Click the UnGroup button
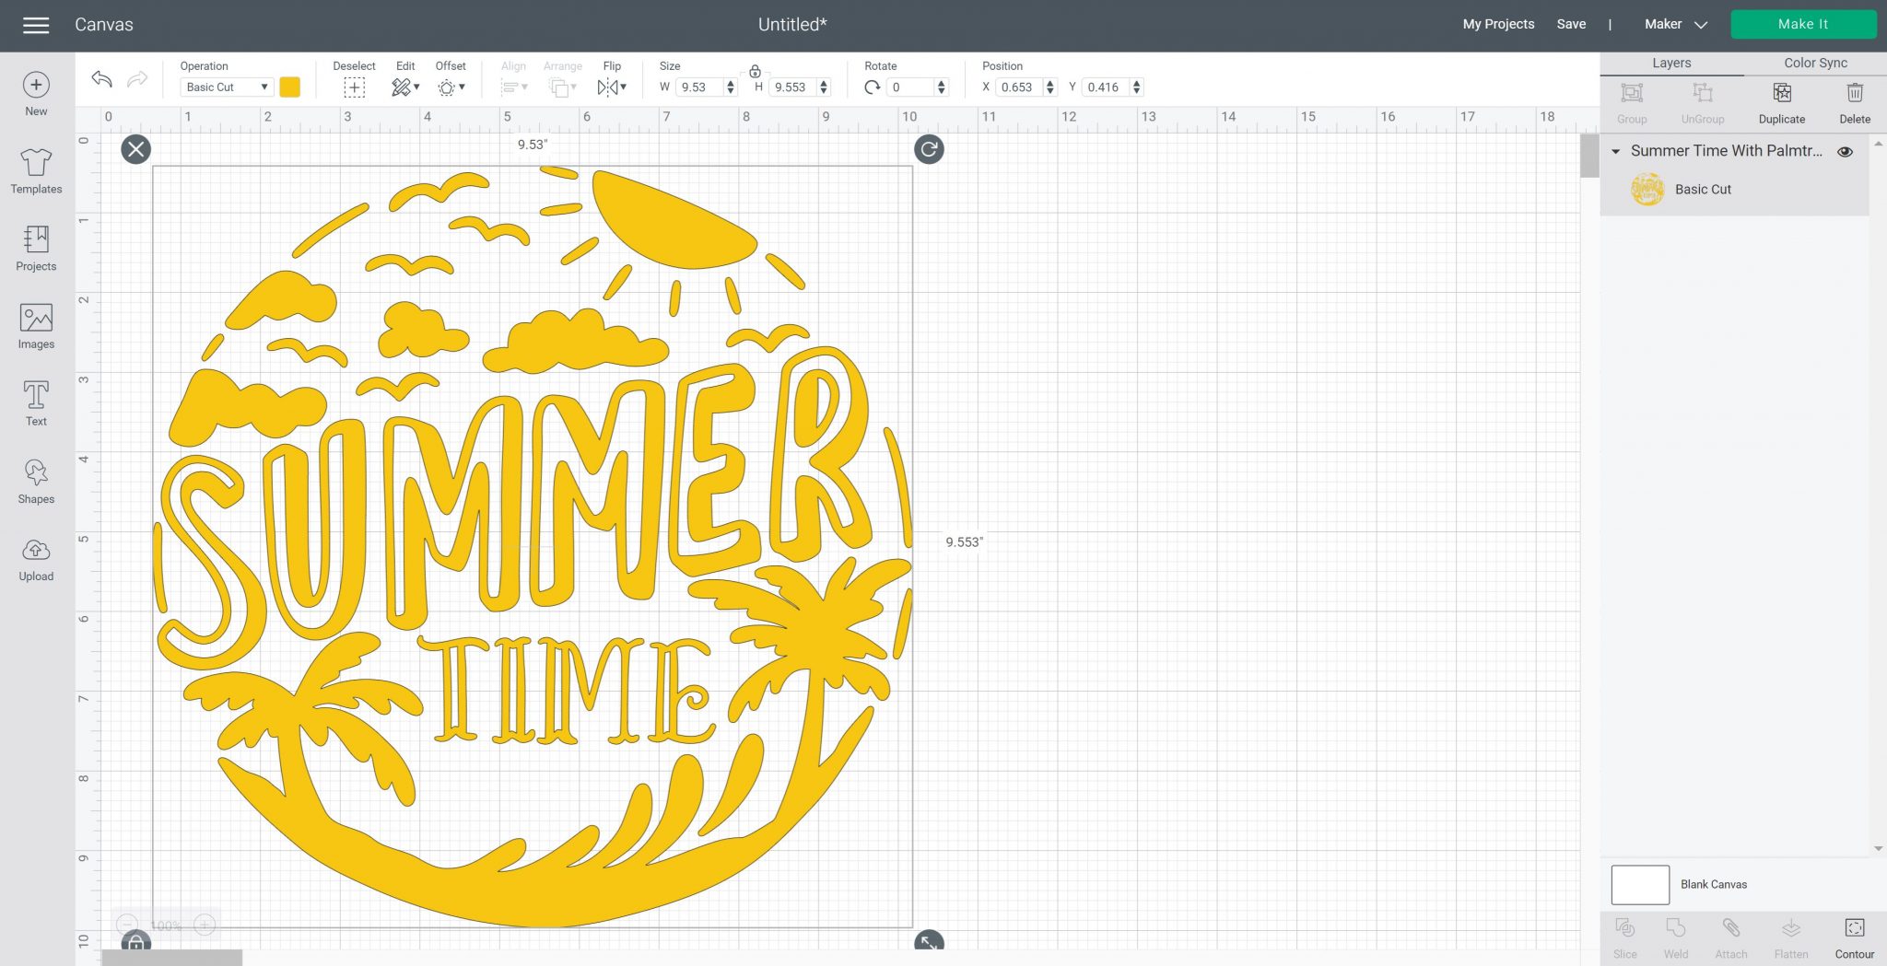Screen dimensions: 1887x966 [x=1702, y=101]
